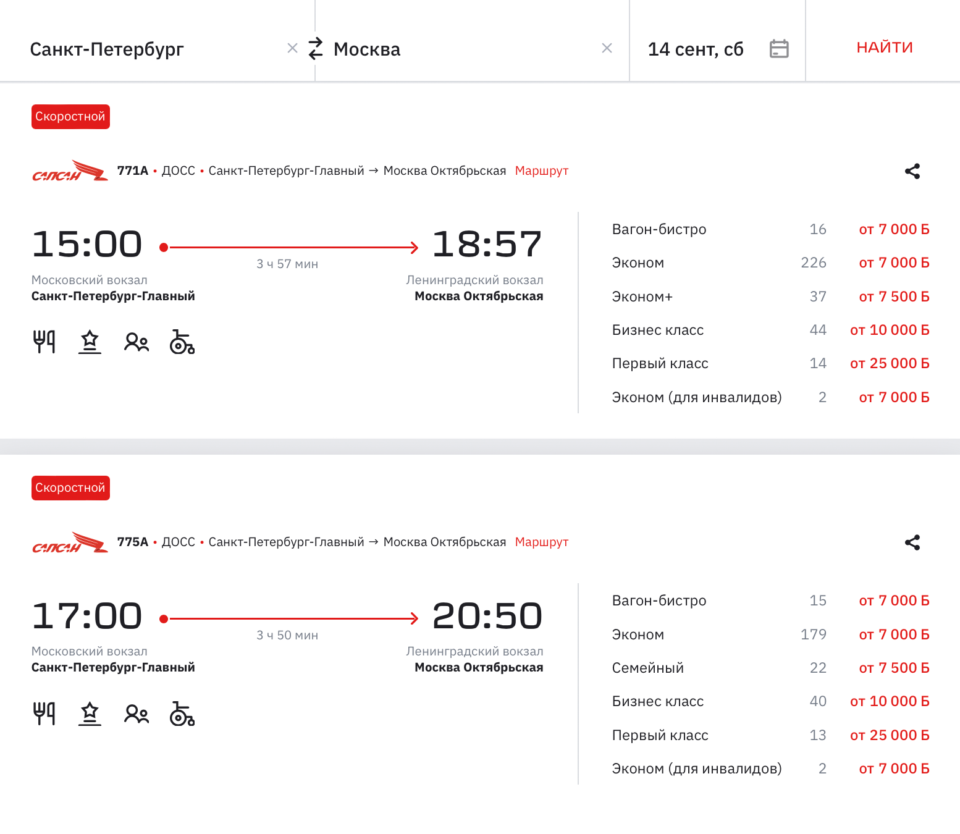
Task: Click Sapsan logo of train 775А
Action: tap(70, 542)
